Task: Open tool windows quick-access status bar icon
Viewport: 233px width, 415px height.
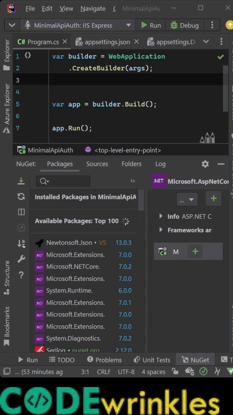Action: [x=7, y=372]
